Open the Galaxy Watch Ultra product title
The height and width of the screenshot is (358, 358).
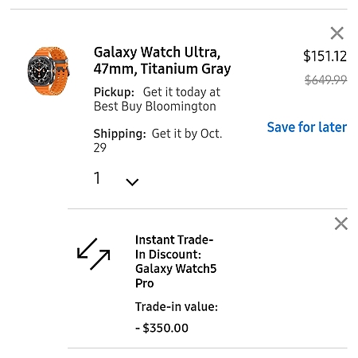(162, 60)
